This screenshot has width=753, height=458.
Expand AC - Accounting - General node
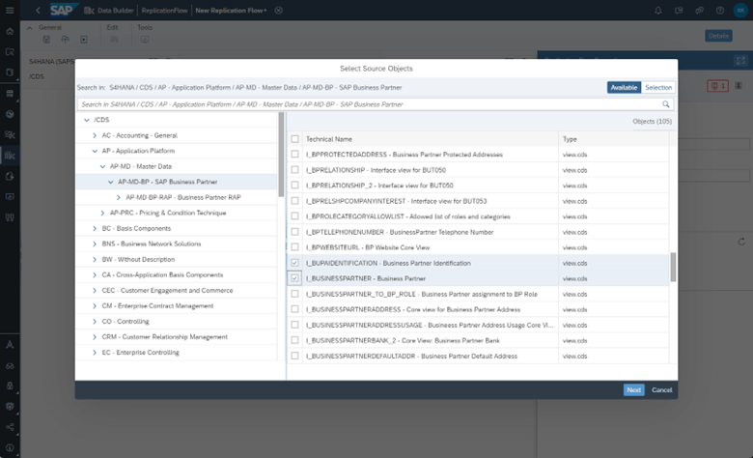[95, 135]
